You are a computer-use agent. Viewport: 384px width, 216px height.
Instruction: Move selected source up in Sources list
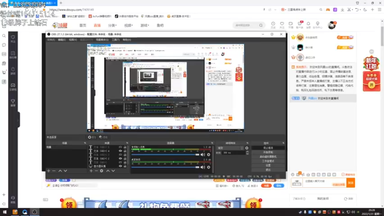pos(108,171)
